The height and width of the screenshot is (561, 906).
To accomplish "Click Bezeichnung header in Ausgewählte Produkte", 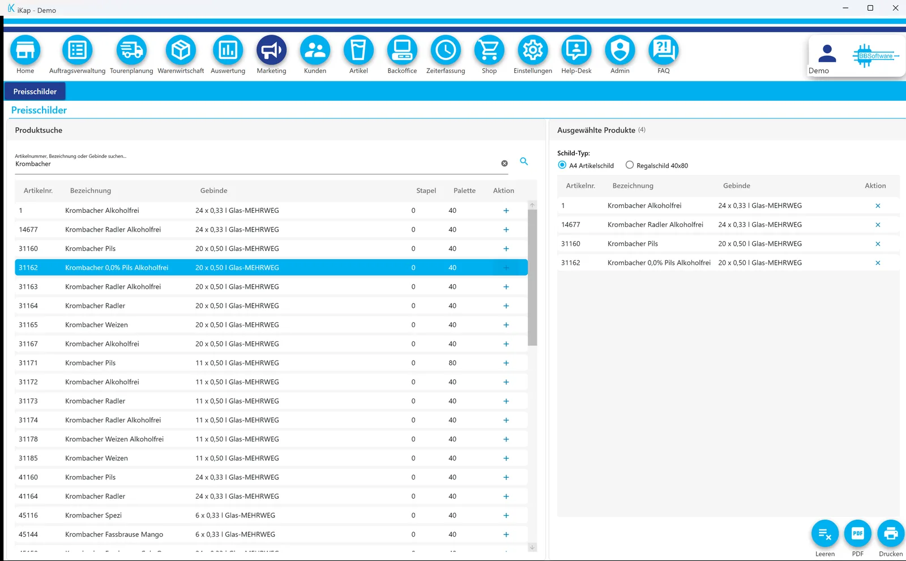I will 633,186.
